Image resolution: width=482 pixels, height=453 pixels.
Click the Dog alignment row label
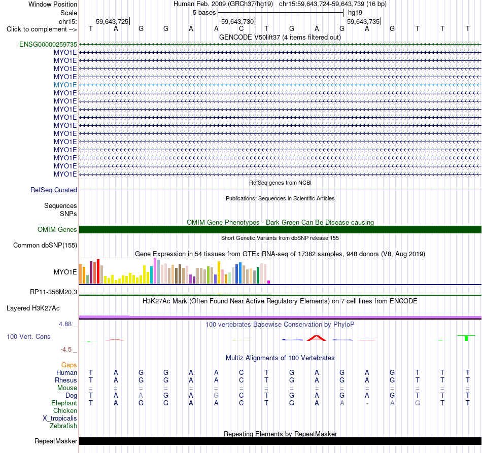72,396
